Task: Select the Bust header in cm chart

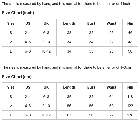Action: point(91,87)
